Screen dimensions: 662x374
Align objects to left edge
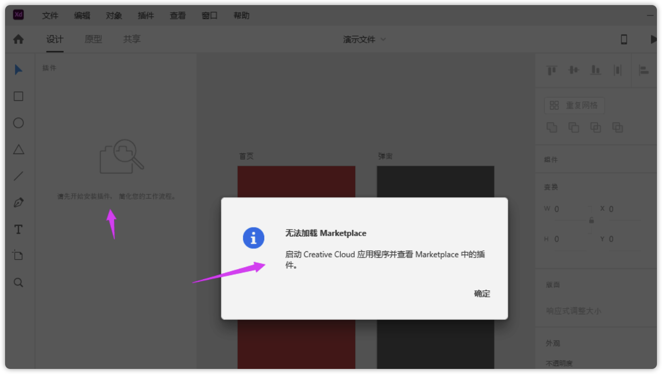(644, 70)
